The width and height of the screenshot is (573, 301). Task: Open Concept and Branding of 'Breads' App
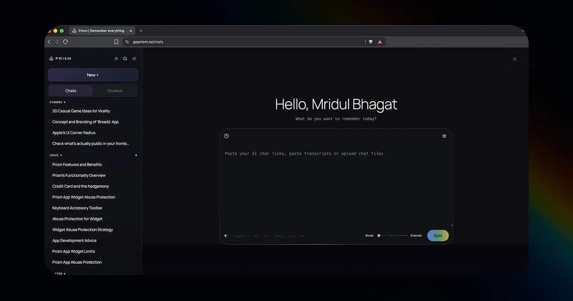click(85, 122)
